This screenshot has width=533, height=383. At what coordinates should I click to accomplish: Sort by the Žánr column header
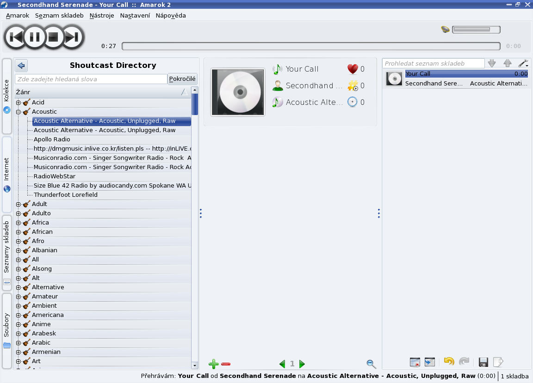click(103, 92)
